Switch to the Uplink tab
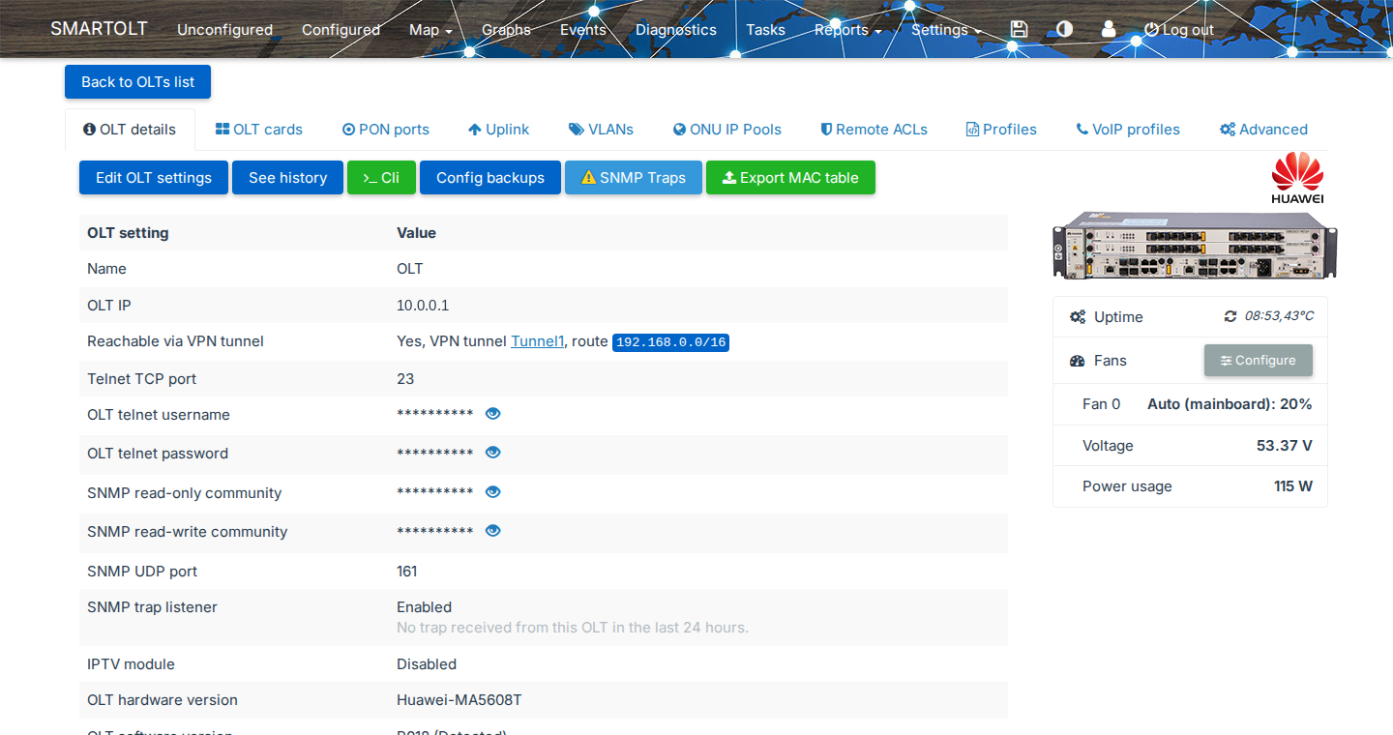Viewport: 1393px width, 735px height. (498, 130)
